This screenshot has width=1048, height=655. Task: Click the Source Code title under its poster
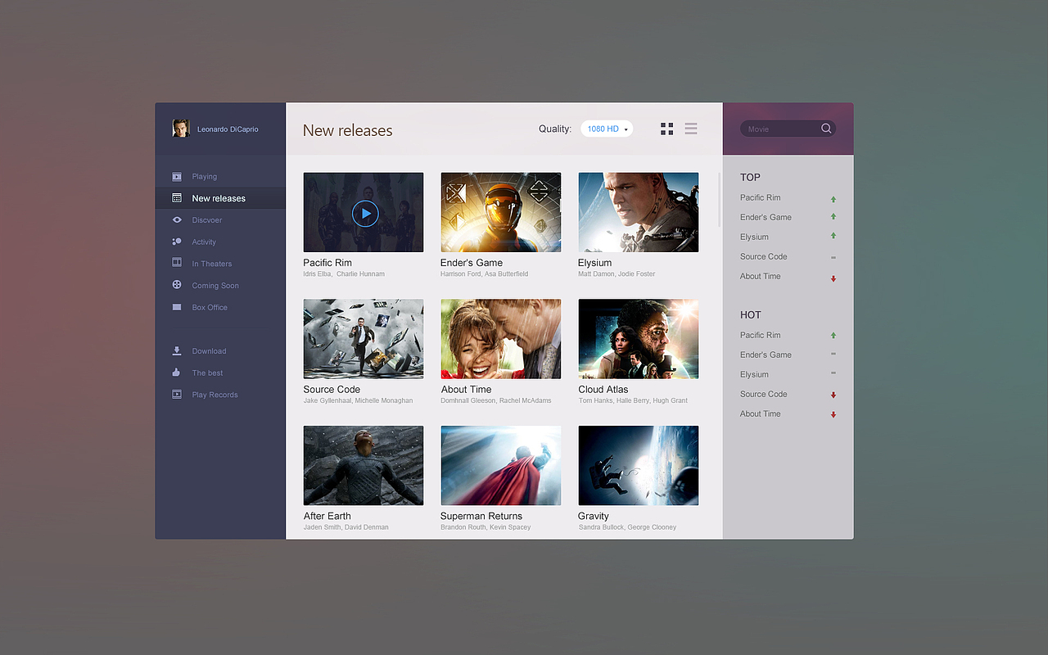pyautogui.click(x=332, y=390)
